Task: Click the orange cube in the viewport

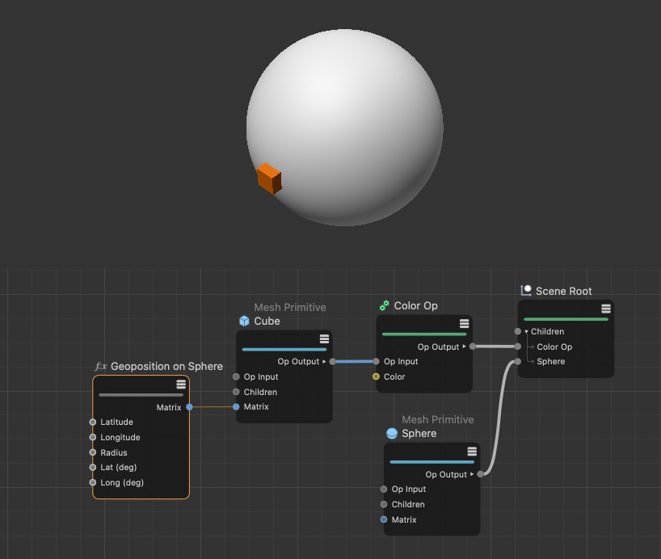Action: pos(269,179)
